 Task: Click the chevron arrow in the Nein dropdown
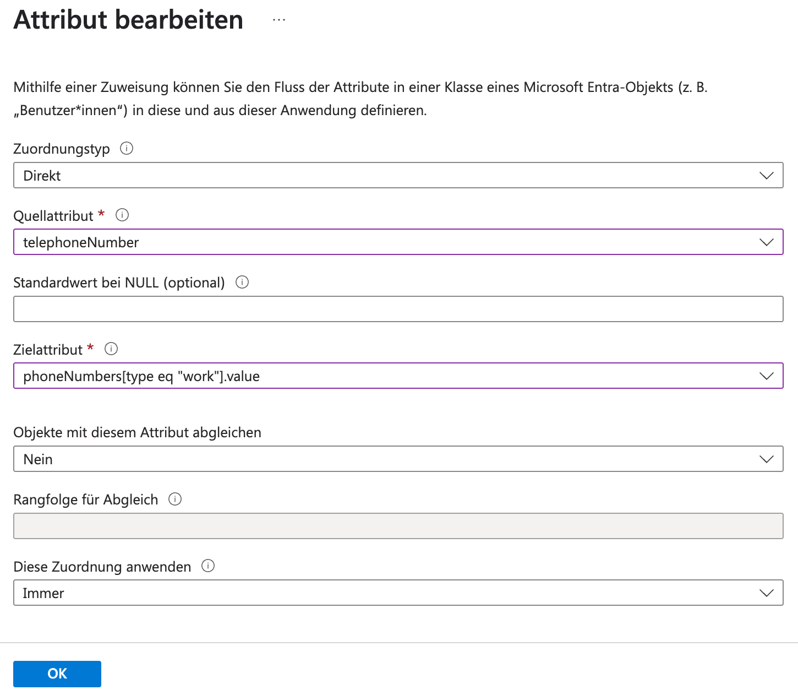766,459
